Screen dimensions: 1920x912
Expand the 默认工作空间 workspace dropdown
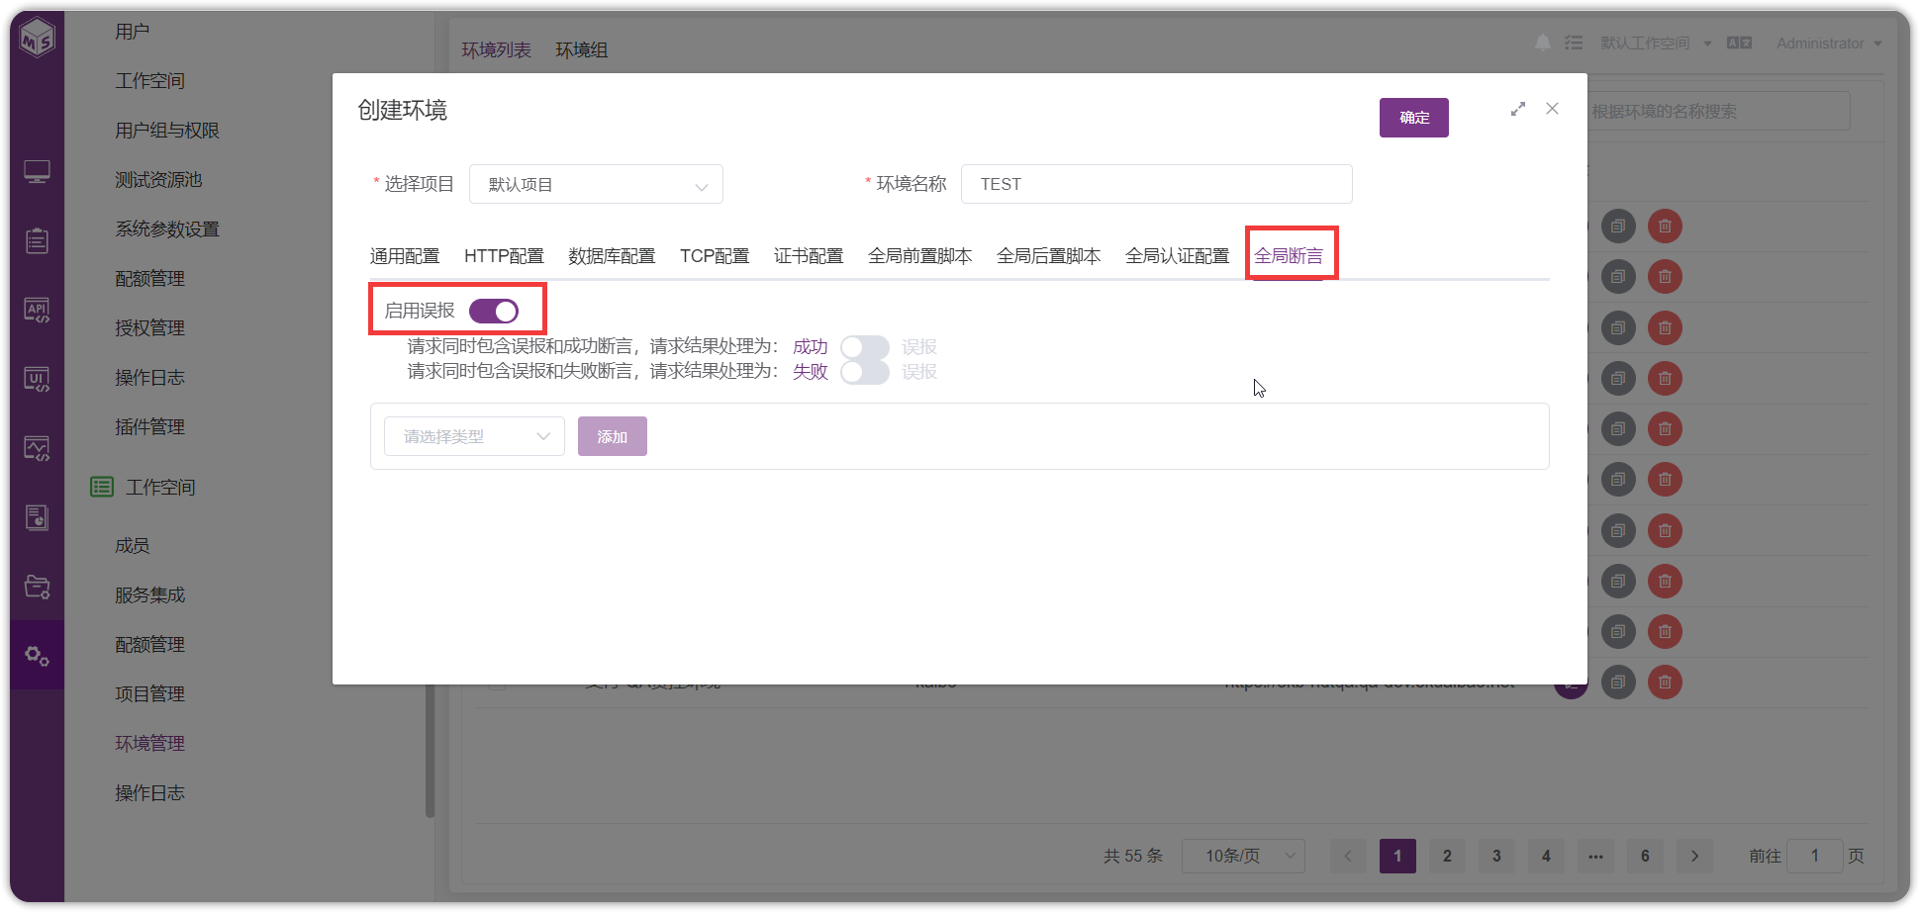pyautogui.click(x=1656, y=43)
